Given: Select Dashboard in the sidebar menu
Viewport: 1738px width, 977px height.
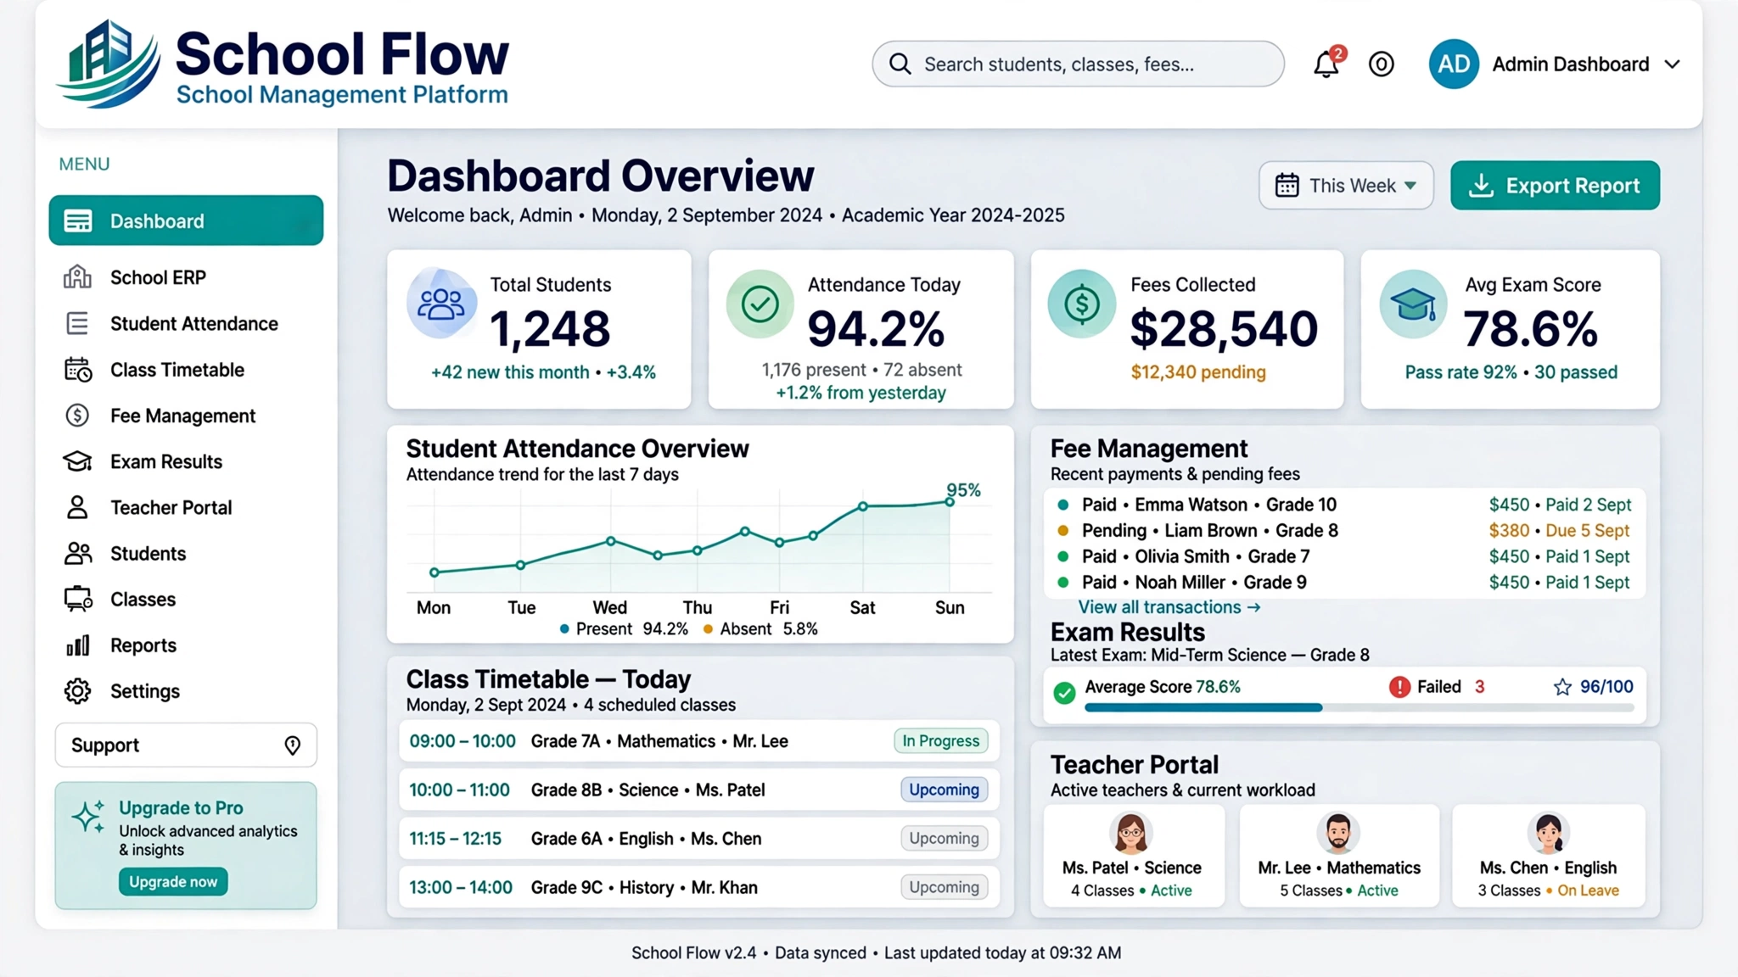Looking at the screenshot, I should click(x=186, y=221).
